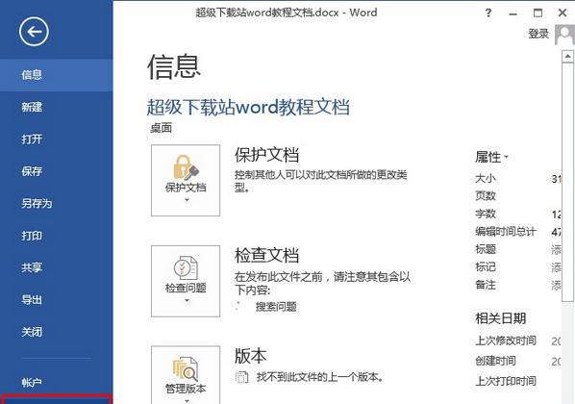Click the 字数 property label
Screen dimensions: 575x404
[486, 214]
